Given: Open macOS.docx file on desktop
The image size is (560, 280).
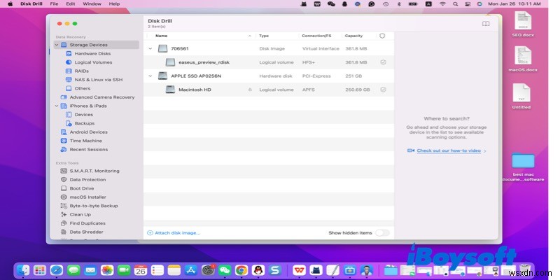Looking at the screenshot, I should point(523,59).
